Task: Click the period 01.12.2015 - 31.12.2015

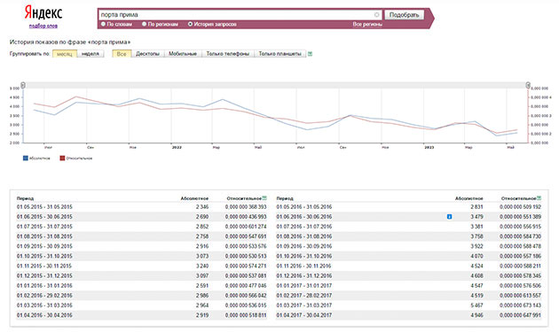Action: 44,275
